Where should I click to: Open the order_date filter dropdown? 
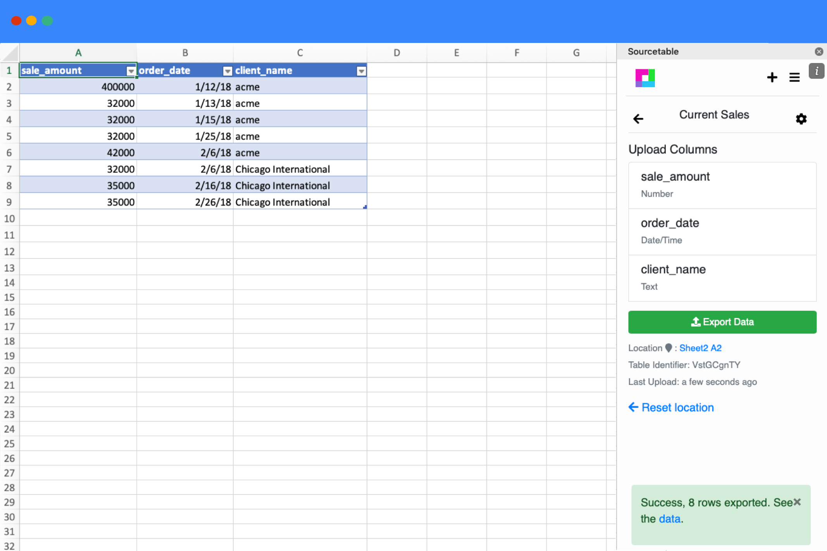point(227,71)
